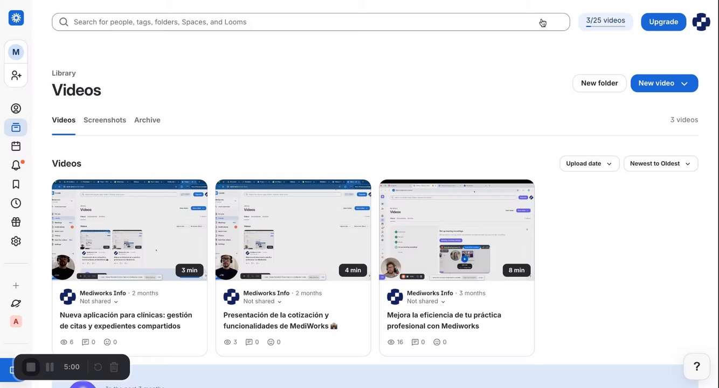The height and width of the screenshot is (388, 719).
Task: Open the M workspace avatar
Action: tap(16, 52)
